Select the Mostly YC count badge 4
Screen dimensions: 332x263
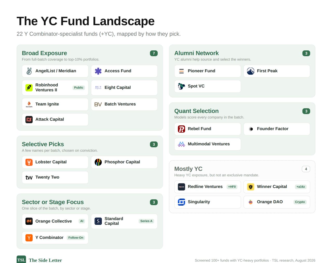point(306,169)
